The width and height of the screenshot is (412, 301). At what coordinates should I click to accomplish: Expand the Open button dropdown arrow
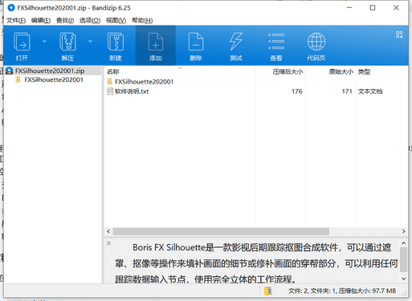(x=44, y=41)
